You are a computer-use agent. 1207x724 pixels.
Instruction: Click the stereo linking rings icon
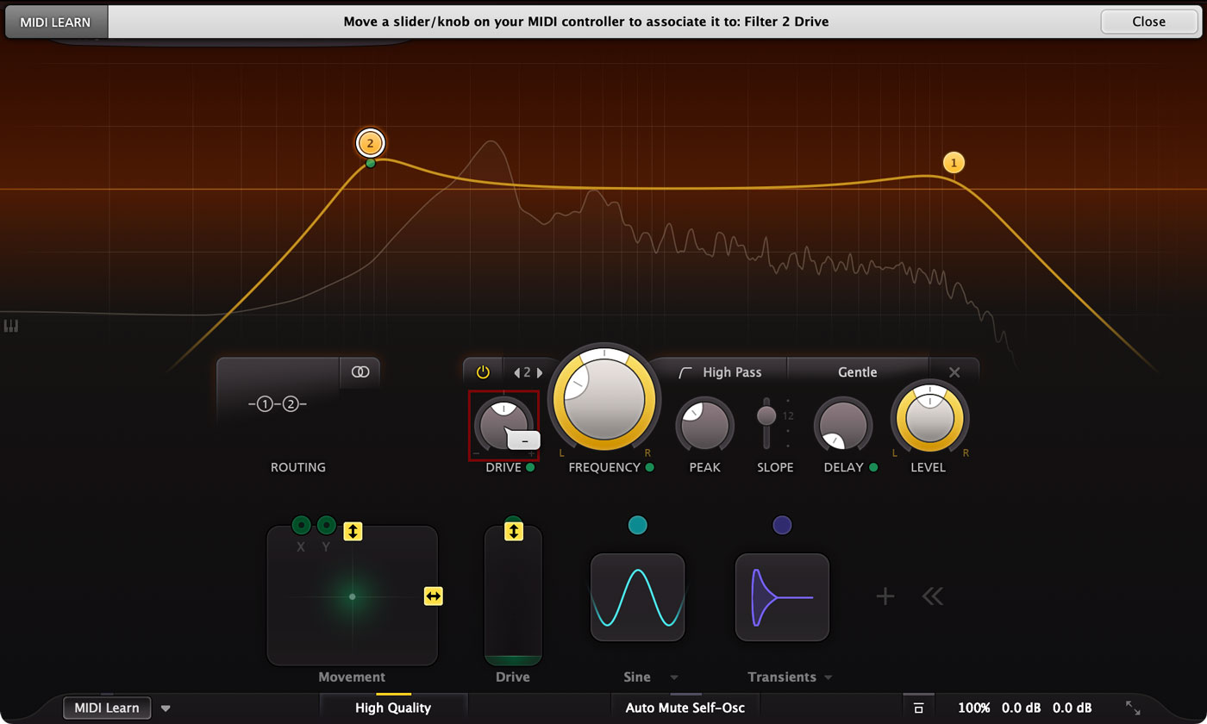360,371
